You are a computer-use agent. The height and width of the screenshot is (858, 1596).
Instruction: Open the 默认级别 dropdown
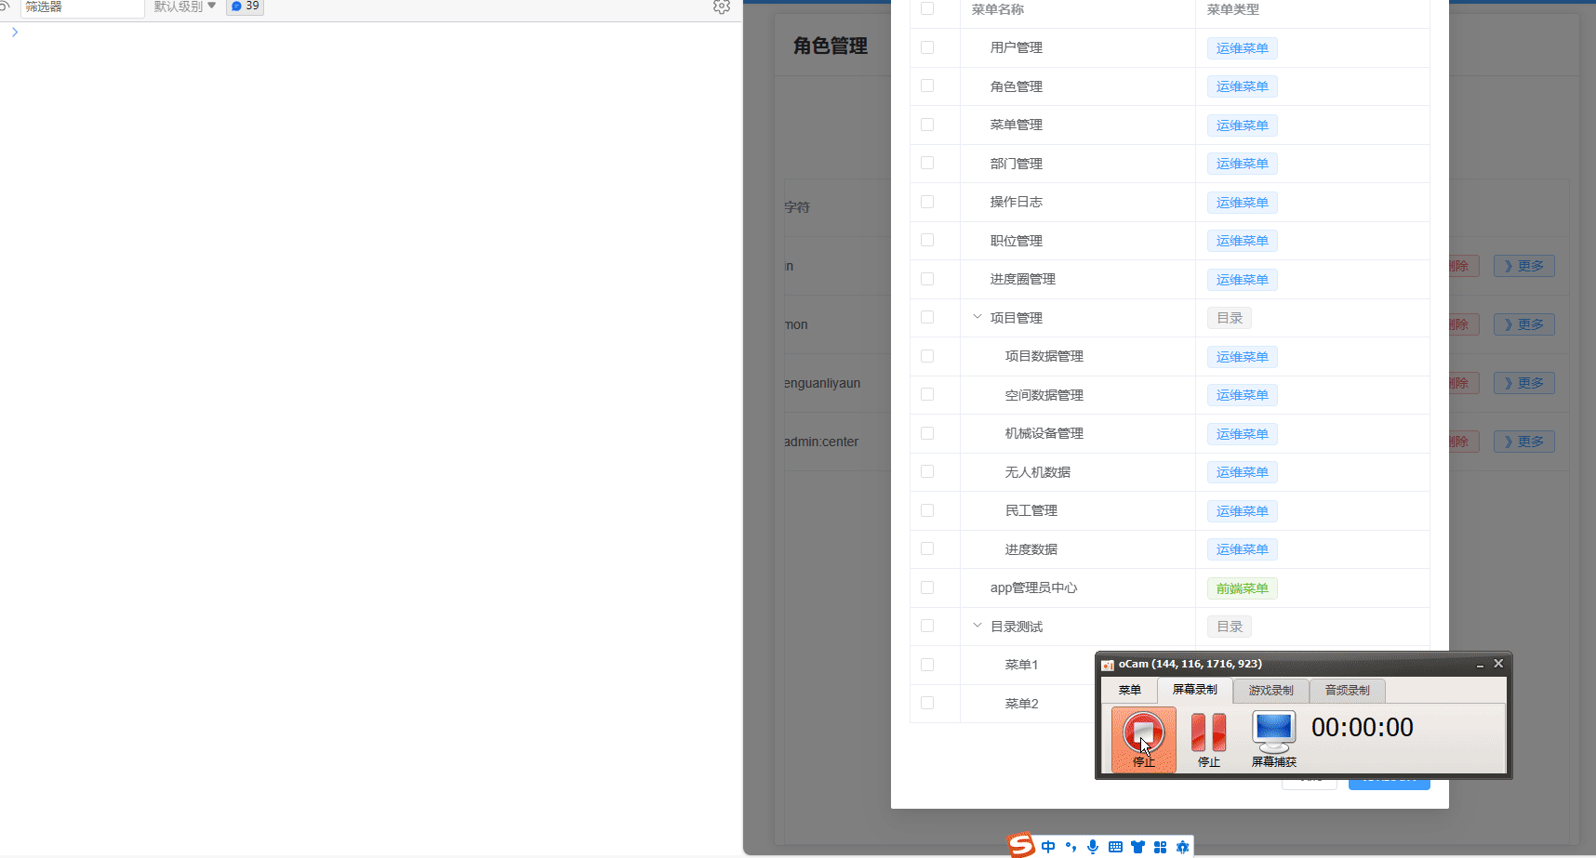184,6
